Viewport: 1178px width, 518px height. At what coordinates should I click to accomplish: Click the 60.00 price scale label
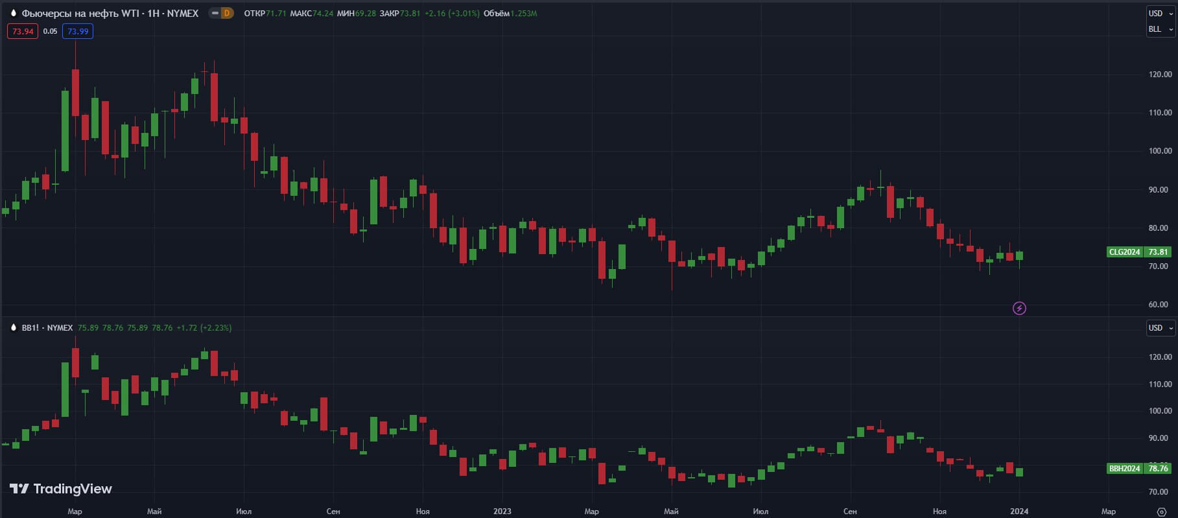(1160, 305)
